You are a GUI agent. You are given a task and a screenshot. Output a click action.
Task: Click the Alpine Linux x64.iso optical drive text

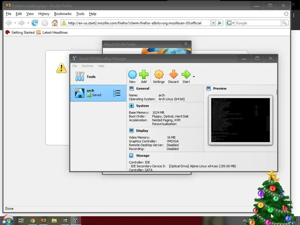[x=202, y=166]
